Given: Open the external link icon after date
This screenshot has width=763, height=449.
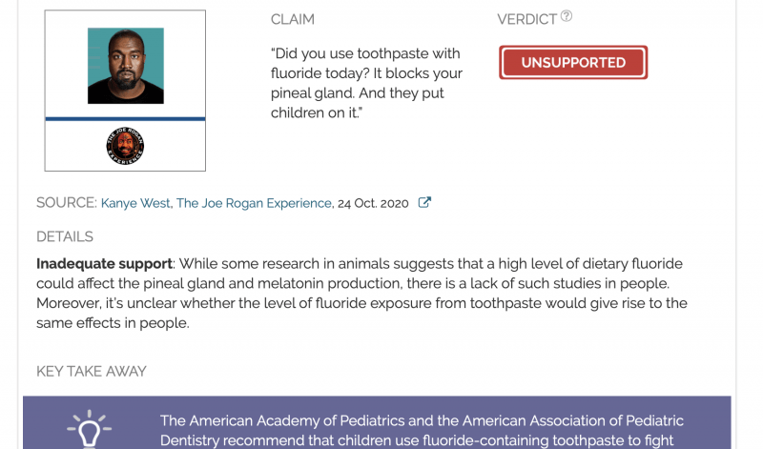Looking at the screenshot, I should (424, 202).
